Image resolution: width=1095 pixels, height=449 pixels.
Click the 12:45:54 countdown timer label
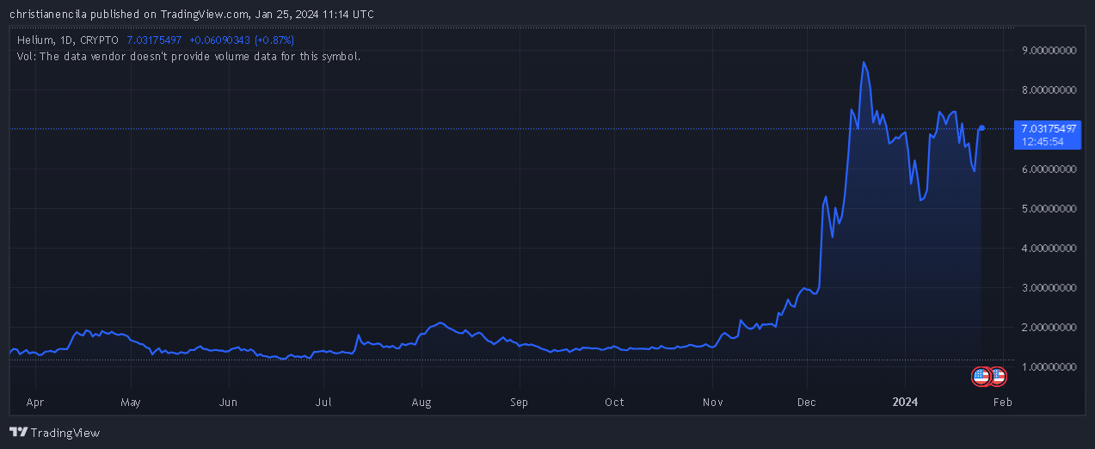click(x=1043, y=142)
